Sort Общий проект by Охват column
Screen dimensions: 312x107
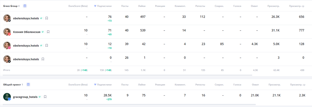coord(255,84)
